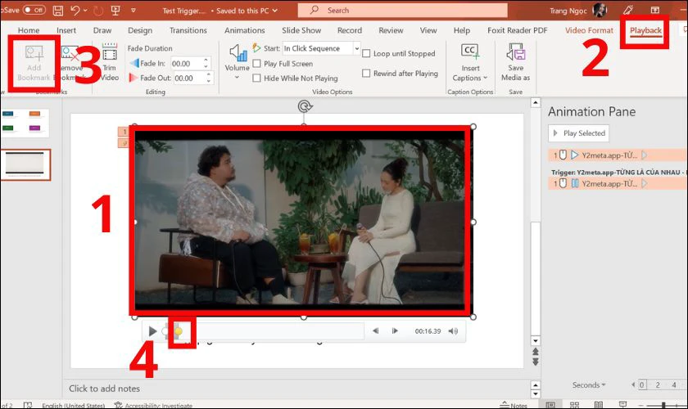The width and height of the screenshot is (688, 409).
Task: Open the Seconds dropdown in Animation Pane
Action: pyautogui.click(x=589, y=385)
